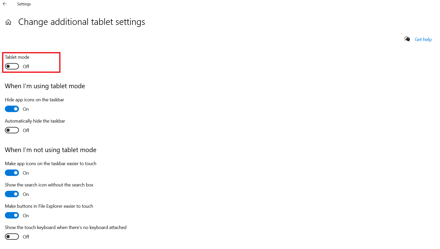Turn off Make app icons easier to touch
Viewport: 440px width, 249px height.
12,173
